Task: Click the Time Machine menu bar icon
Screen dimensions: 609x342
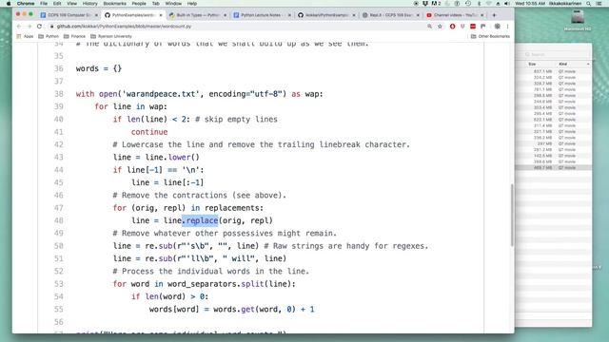Action: (468, 4)
